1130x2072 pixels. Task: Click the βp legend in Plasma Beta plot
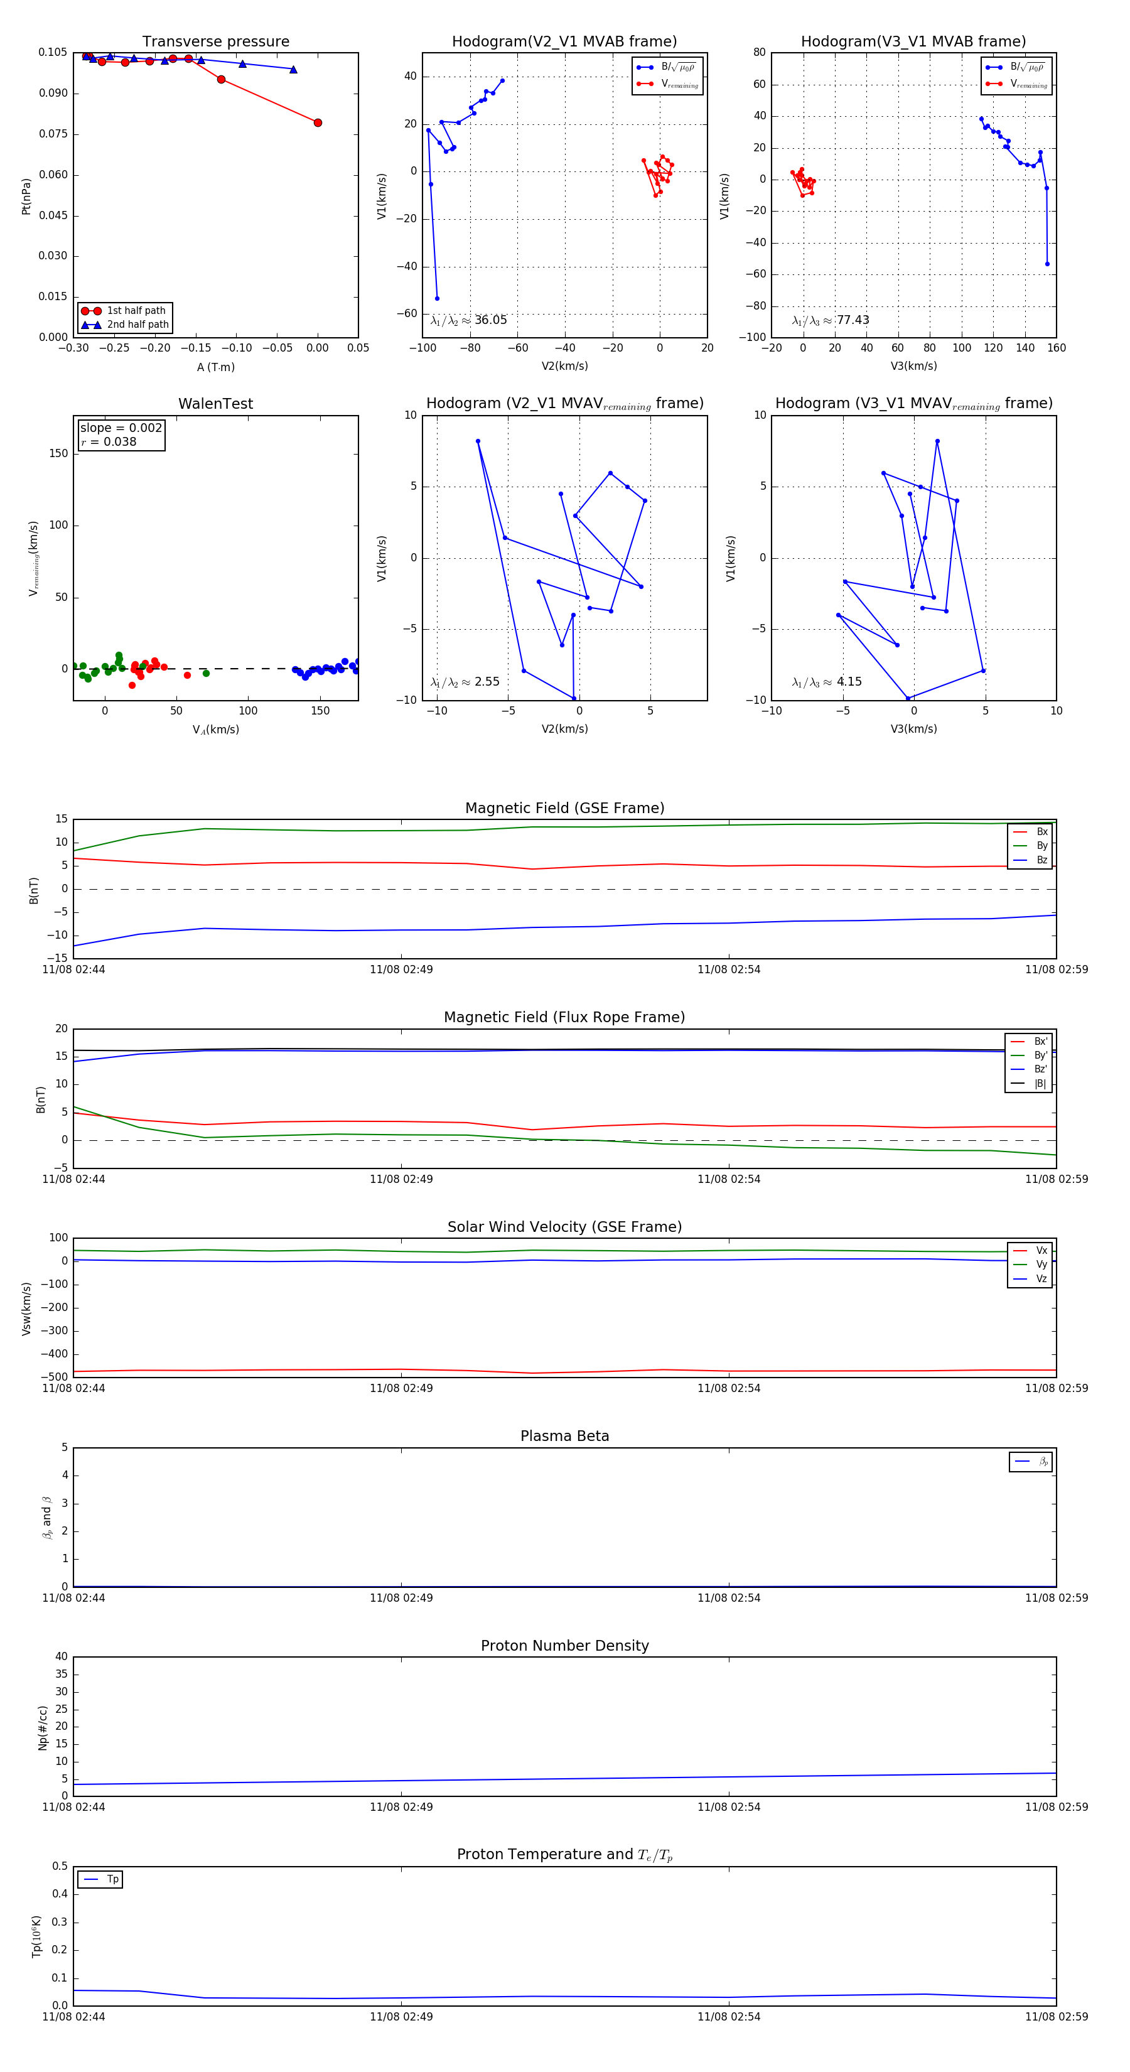tap(1031, 1462)
